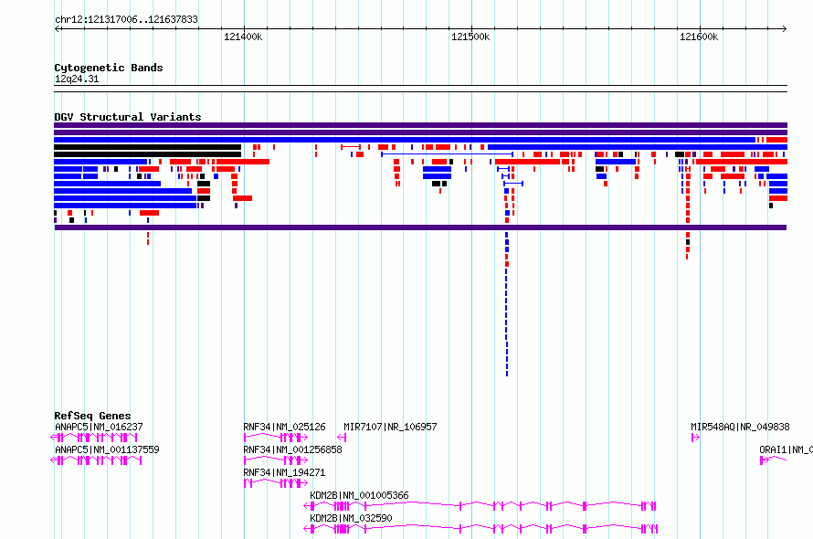Click the 121400k ruler position label
This screenshot has width=813, height=539.
[x=243, y=37]
